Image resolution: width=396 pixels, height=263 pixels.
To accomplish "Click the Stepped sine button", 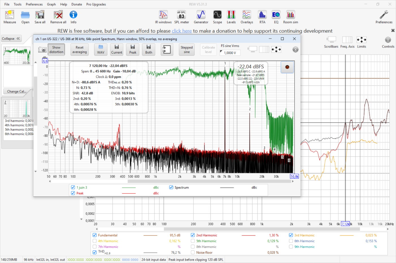I will coord(187,50).
